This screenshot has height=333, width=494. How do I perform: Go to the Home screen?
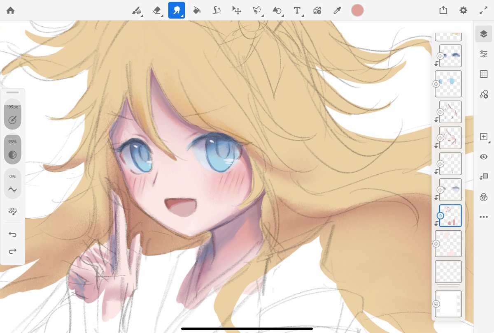[x=10, y=11]
